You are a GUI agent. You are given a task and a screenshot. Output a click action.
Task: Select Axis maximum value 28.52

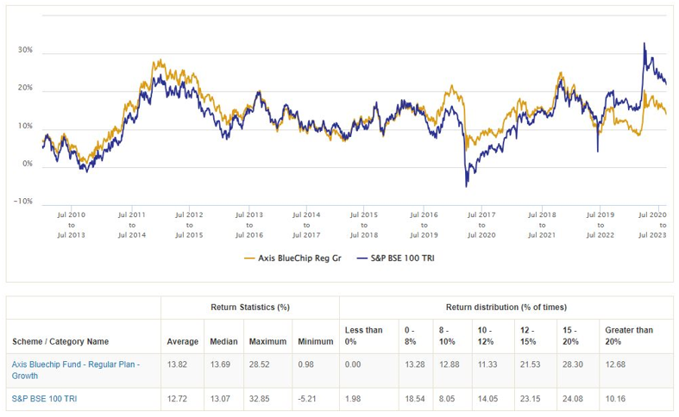click(259, 364)
